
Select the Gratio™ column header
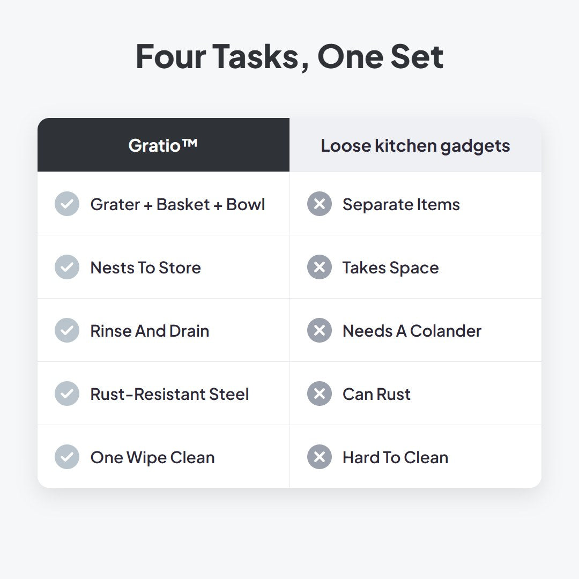pyautogui.click(x=164, y=145)
